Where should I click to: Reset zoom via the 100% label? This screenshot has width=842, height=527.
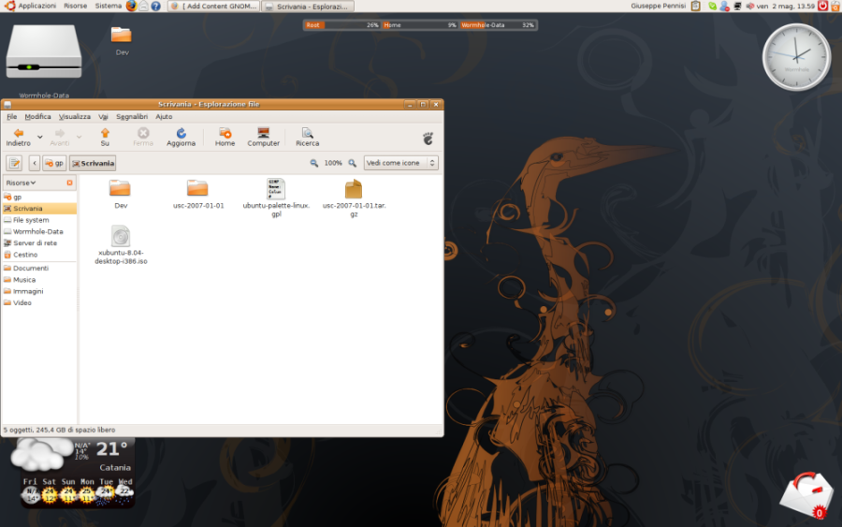pyautogui.click(x=333, y=163)
